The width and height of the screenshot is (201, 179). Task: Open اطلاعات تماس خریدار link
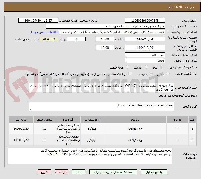click(44, 32)
